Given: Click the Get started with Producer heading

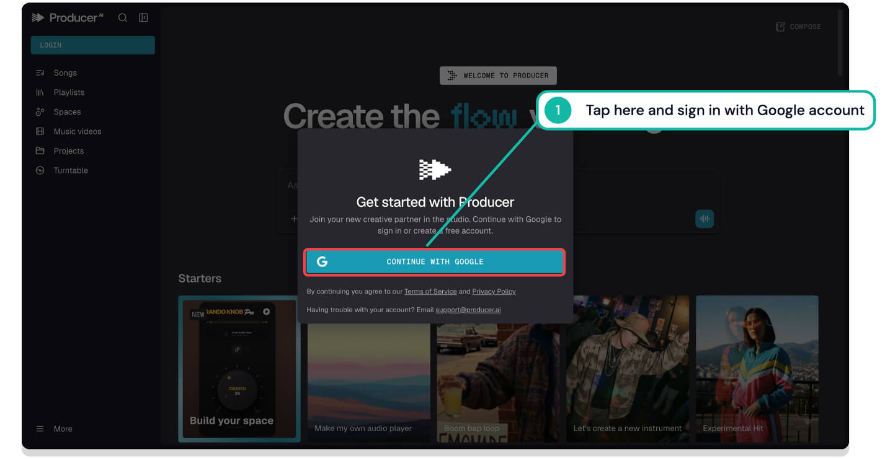Looking at the screenshot, I should [x=435, y=202].
